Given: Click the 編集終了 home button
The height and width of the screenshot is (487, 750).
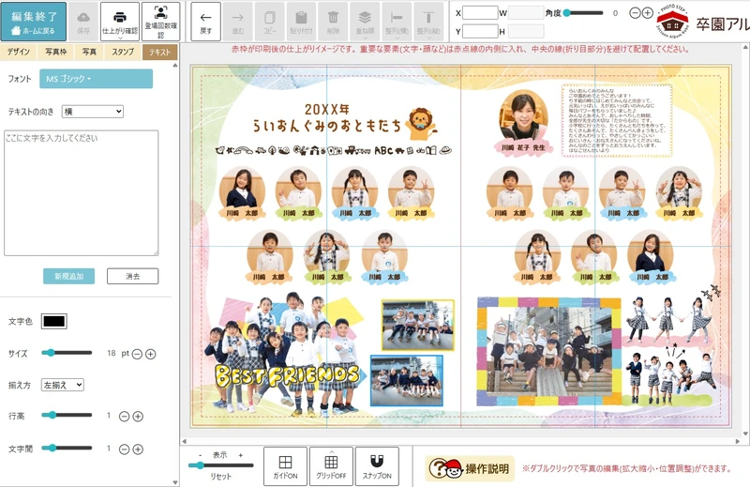Looking at the screenshot, I should point(33,22).
